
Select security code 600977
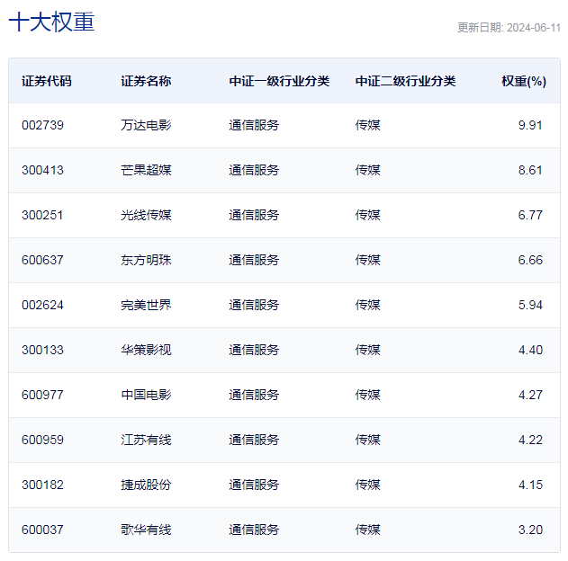pos(42,395)
